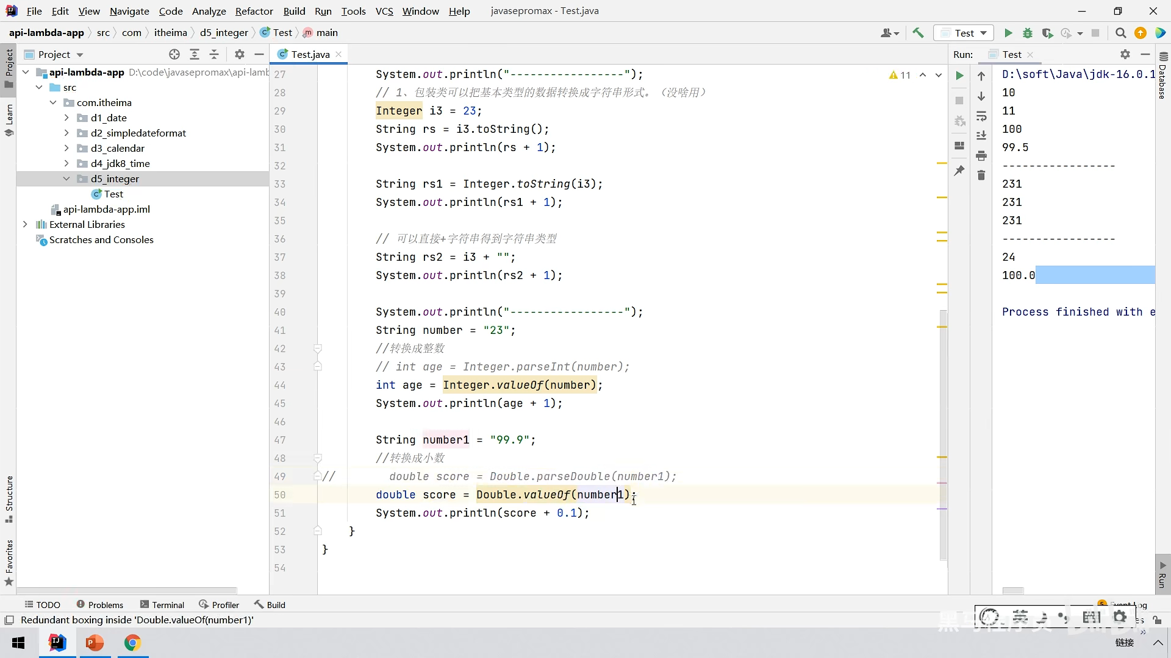
Task: Open Search Everywhere magnifier icon
Action: pyautogui.click(x=1120, y=33)
